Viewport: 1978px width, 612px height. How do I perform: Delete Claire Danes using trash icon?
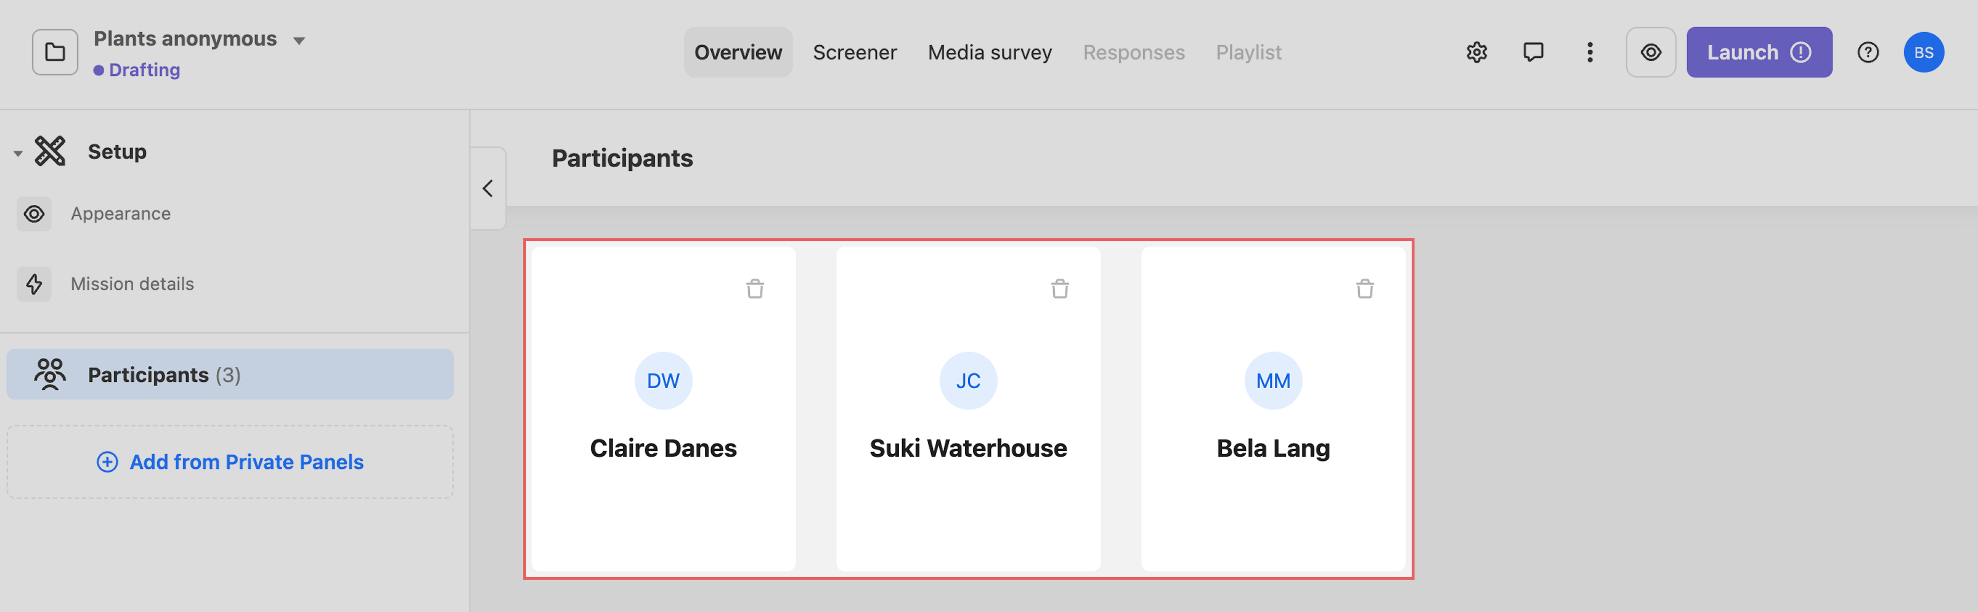755,289
